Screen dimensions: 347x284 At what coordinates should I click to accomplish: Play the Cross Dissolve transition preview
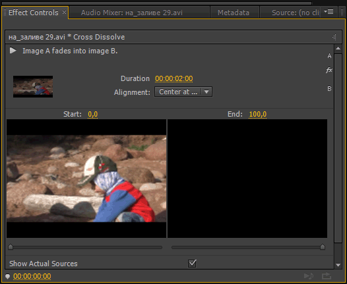pyautogui.click(x=13, y=51)
